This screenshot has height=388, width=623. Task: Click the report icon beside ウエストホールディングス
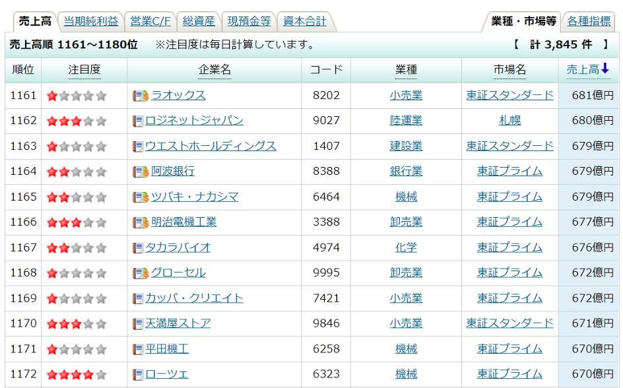[137, 146]
